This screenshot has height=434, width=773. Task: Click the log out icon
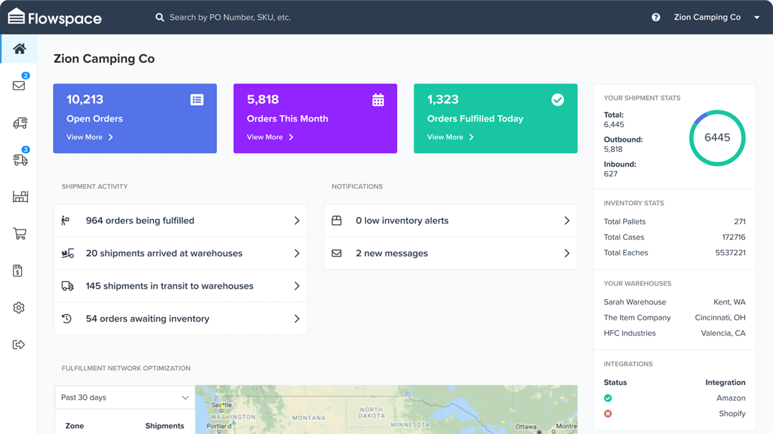click(x=19, y=345)
